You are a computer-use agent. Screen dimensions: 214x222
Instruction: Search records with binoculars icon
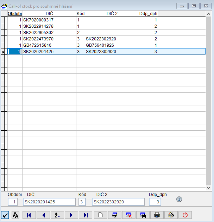click(143, 215)
